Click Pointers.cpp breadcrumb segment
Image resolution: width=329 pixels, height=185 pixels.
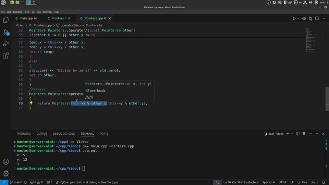[x=40, y=25]
